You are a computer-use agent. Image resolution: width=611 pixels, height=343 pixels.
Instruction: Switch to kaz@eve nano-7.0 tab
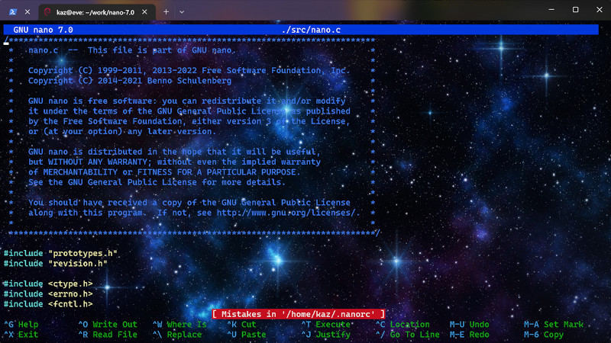[x=97, y=12]
